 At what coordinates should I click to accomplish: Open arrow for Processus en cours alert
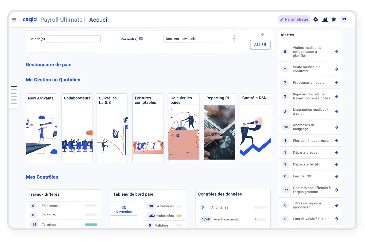(x=336, y=83)
